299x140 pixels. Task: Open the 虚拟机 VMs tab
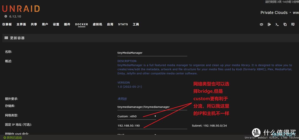coord(97,24)
